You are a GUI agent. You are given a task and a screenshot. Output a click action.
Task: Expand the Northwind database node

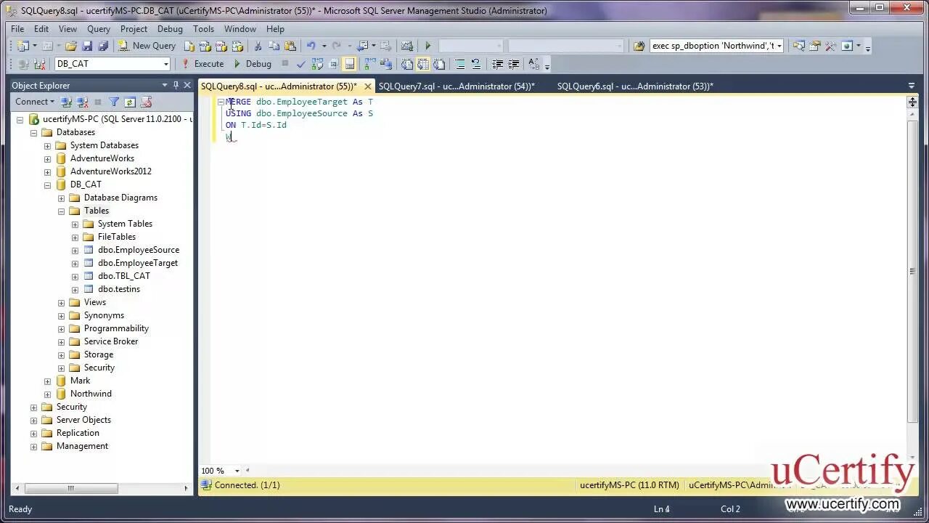[47, 394]
